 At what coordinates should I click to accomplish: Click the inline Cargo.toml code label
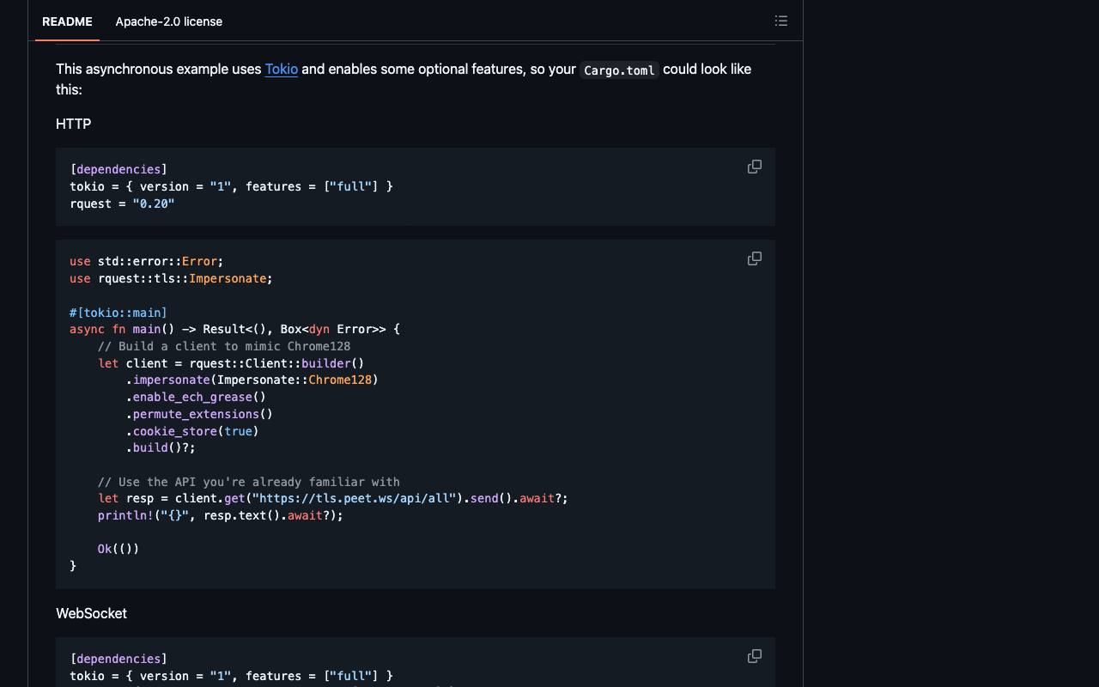tap(619, 70)
